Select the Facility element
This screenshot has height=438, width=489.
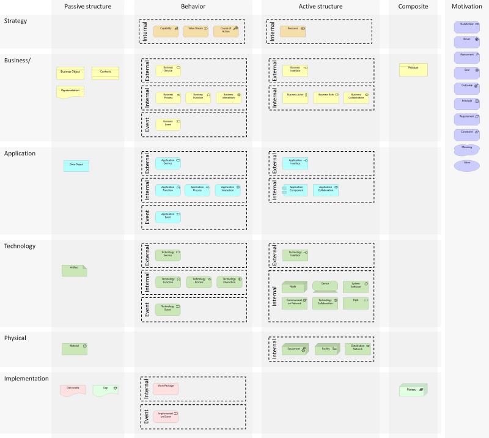[327, 349]
